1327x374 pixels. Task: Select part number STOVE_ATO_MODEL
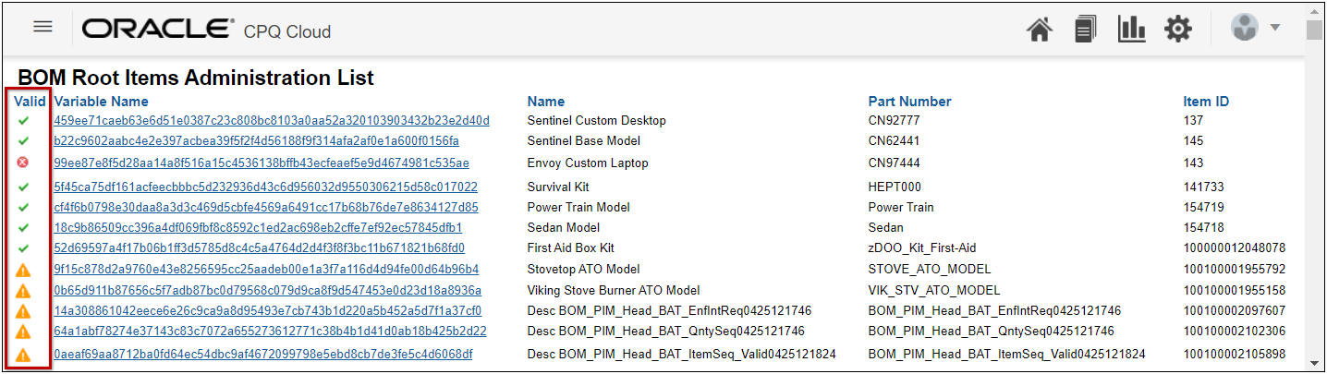click(930, 270)
